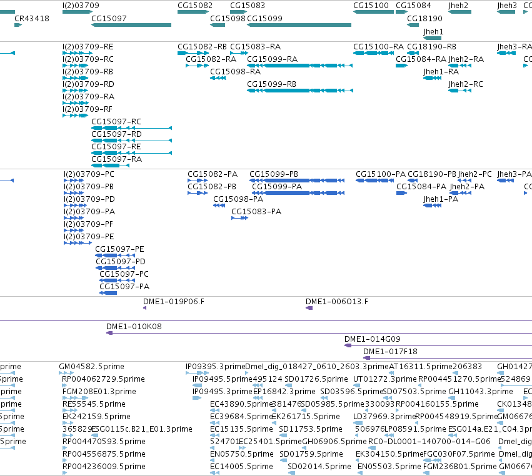The image size is (532, 476).
Task: Open transcript CG15099-RA
Action: coord(272,59)
